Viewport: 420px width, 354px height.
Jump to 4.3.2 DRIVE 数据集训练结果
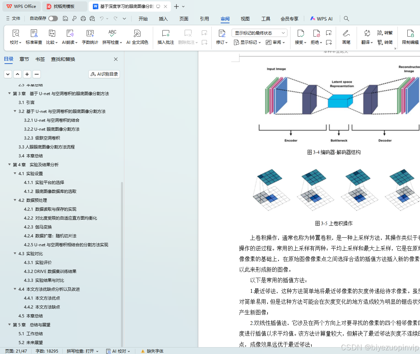pos(50,271)
